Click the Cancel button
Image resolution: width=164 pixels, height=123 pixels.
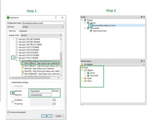pos(58,116)
